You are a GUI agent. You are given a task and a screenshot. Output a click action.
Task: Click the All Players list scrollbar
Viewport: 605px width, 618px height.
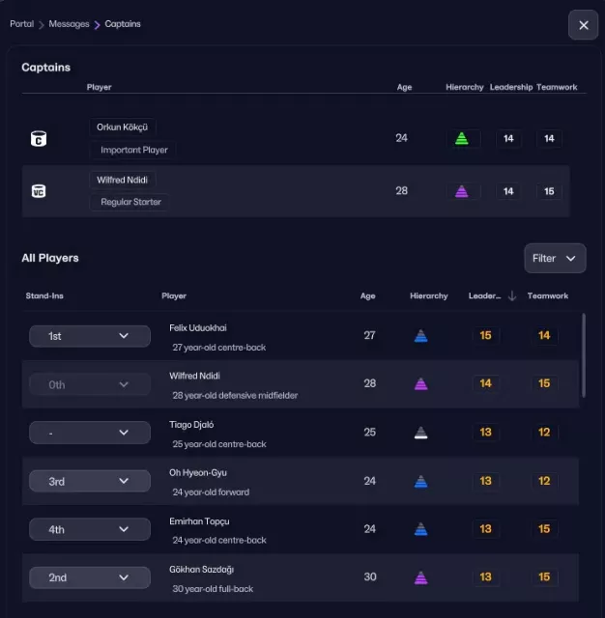[x=584, y=355]
